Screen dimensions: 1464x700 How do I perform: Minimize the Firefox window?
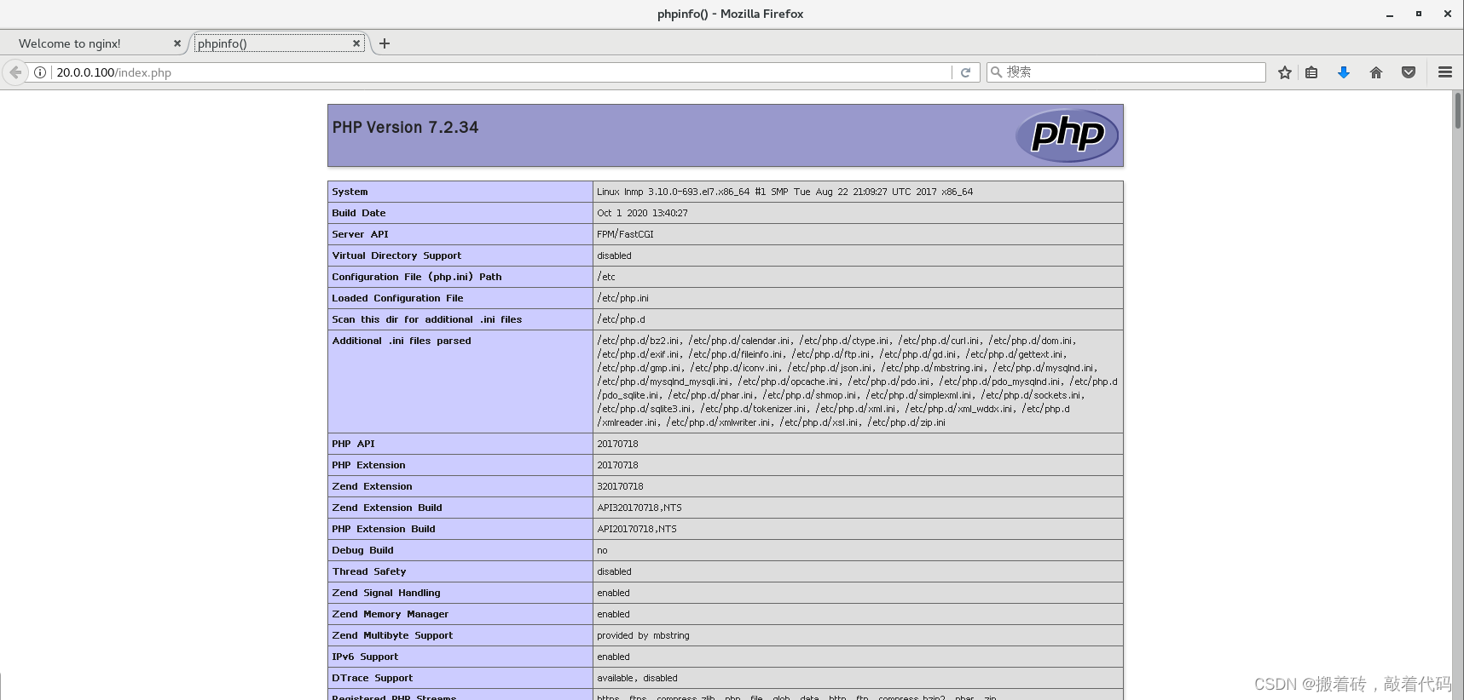coord(1390,14)
